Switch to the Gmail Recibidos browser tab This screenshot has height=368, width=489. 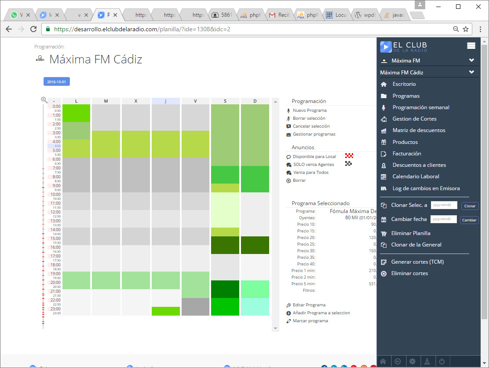(x=280, y=15)
